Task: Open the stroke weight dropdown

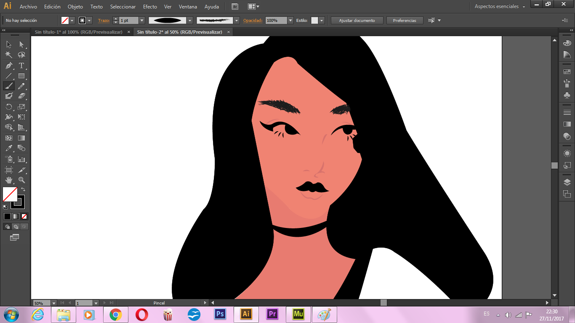Action: pos(142,20)
